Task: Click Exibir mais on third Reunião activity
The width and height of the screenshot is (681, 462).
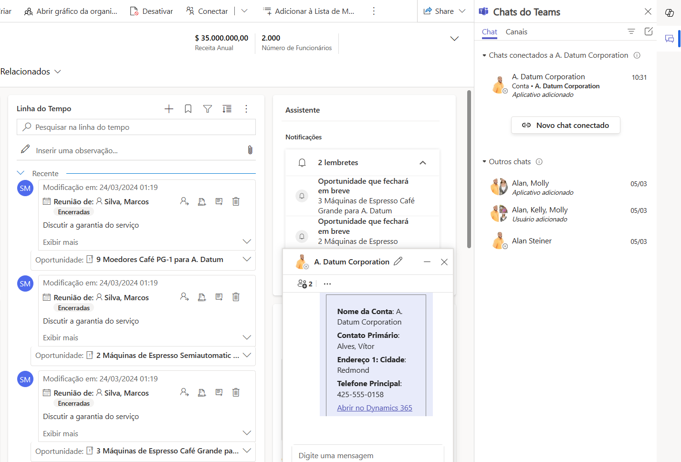Action: pos(61,433)
